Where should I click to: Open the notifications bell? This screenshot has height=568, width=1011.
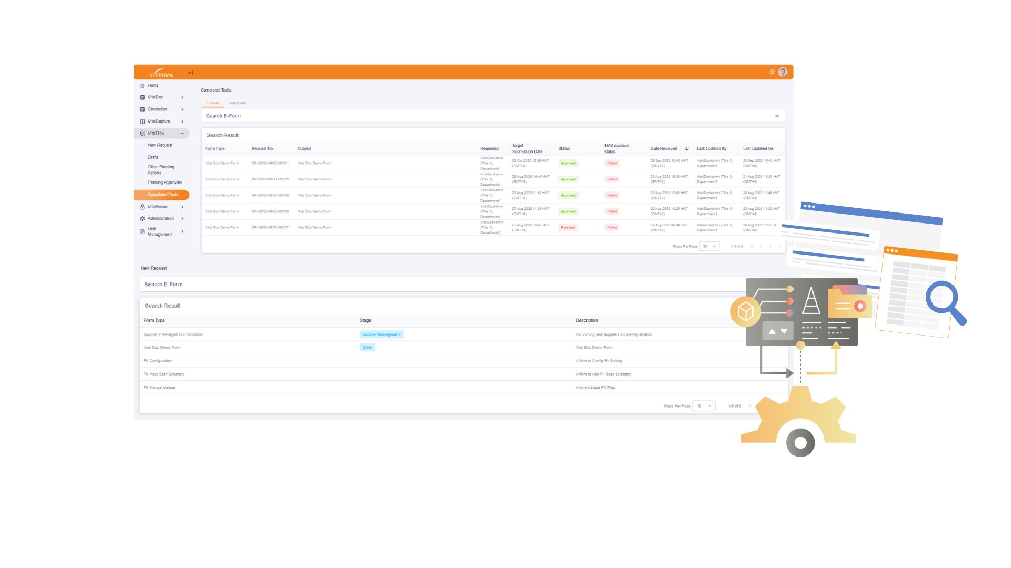[771, 72]
